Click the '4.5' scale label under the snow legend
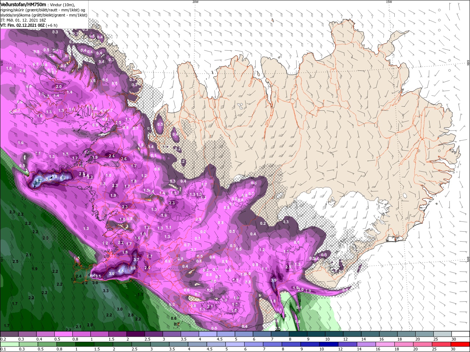This screenshot has height=352, width=470. tap(220, 339)
